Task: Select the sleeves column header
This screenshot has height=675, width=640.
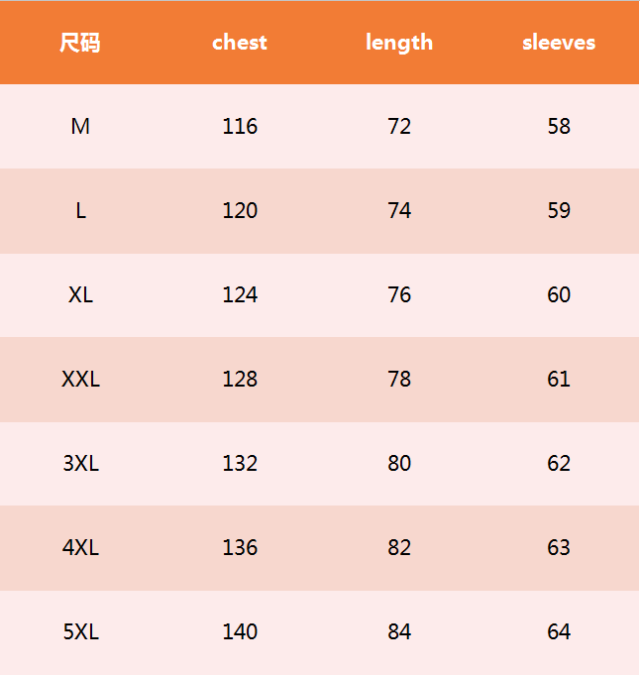Action: click(x=559, y=43)
